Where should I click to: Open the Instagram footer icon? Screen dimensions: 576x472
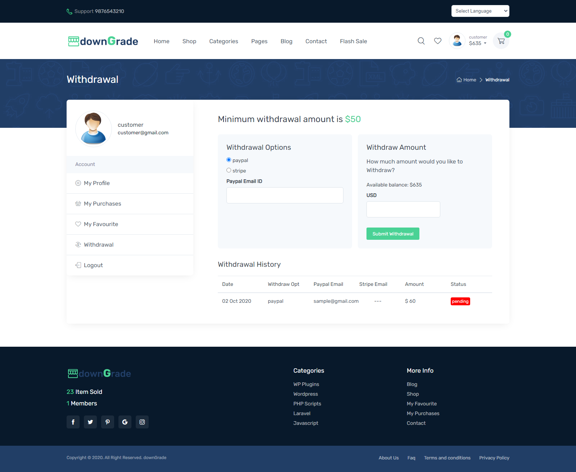click(x=142, y=422)
